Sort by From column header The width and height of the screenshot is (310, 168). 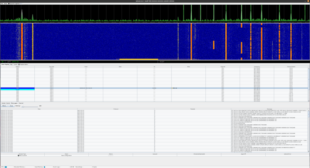tap(86, 67)
